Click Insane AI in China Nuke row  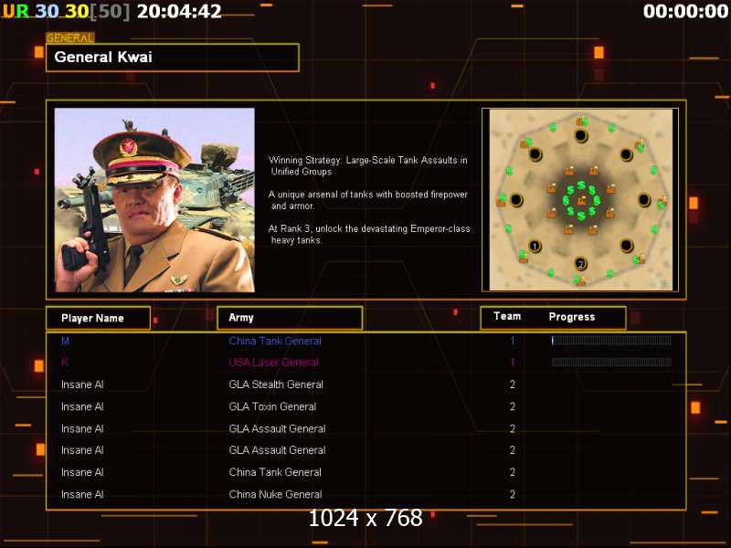click(x=82, y=494)
